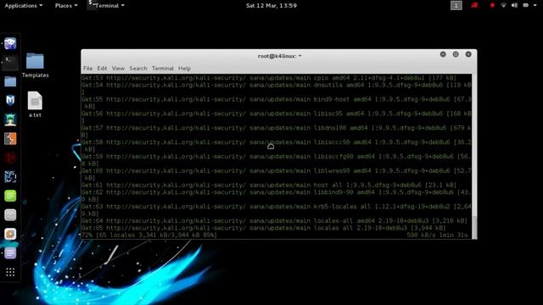Open the Templates desktop folder
Viewport: 543px width, 305px height.
pyautogui.click(x=35, y=65)
